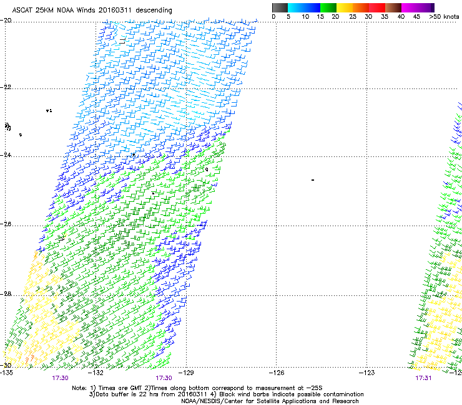Click the 'NOAA/NESDIS/Center for Satellite Applications and Research' credit
Image resolution: width=462 pixels, height=405 pixels.
point(270,401)
